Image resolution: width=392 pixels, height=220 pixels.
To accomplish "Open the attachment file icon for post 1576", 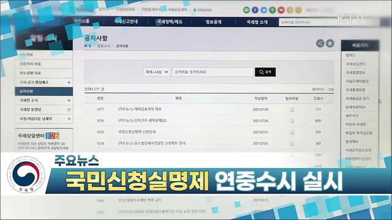I will (292, 121).
